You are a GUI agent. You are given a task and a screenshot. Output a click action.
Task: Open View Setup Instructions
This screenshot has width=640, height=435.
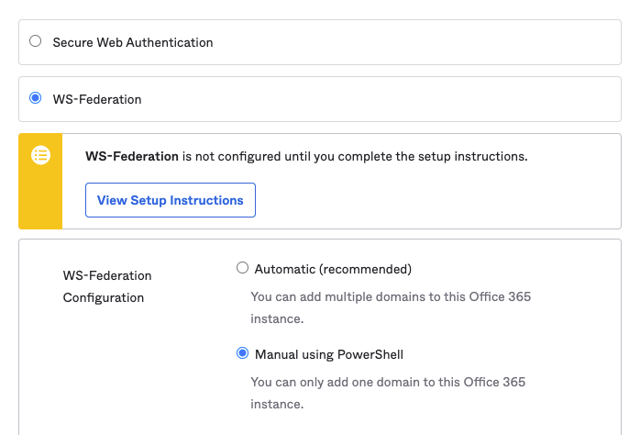click(170, 200)
